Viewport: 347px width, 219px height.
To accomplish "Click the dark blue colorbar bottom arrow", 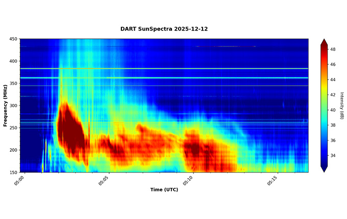I will tap(324, 169).
